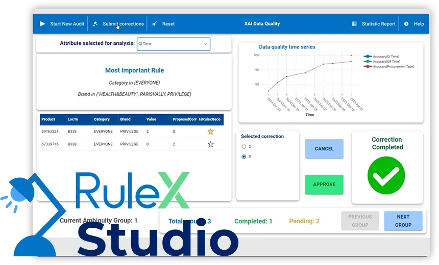439x265 pixels.
Task: Click the outline star for product 67339716
Action: tap(210, 144)
